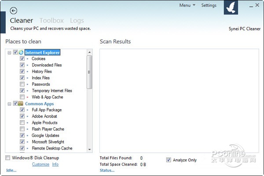Click the Info link
Screen dimensions: 264x176
point(55,164)
